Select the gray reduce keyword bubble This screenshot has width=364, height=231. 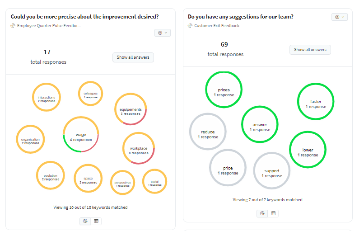point(208,132)
